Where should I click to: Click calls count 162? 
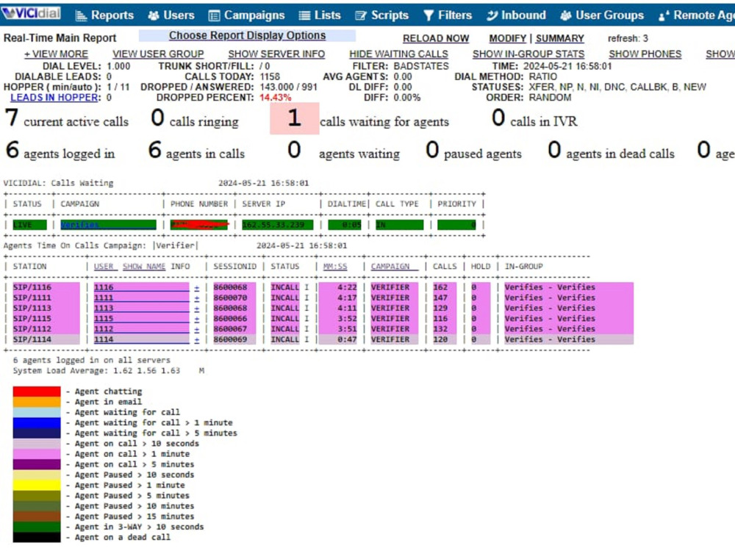[440, 287]
